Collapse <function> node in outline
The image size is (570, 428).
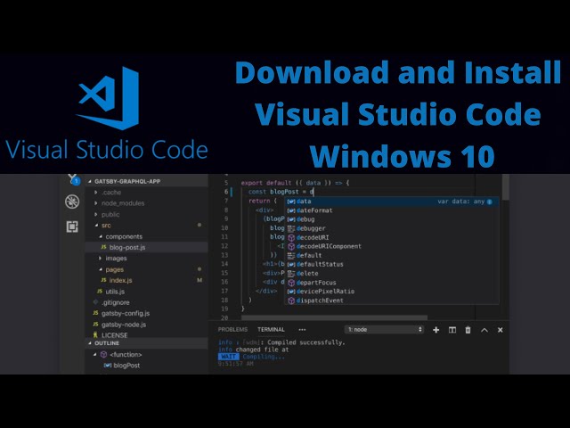pyautogui.click(x=146, y=355)
